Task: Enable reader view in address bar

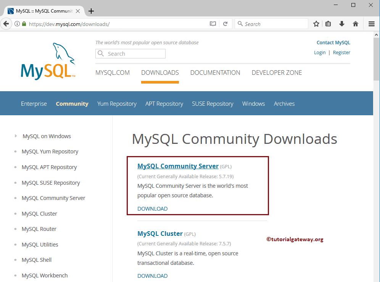Action: [x=213, y=24]
